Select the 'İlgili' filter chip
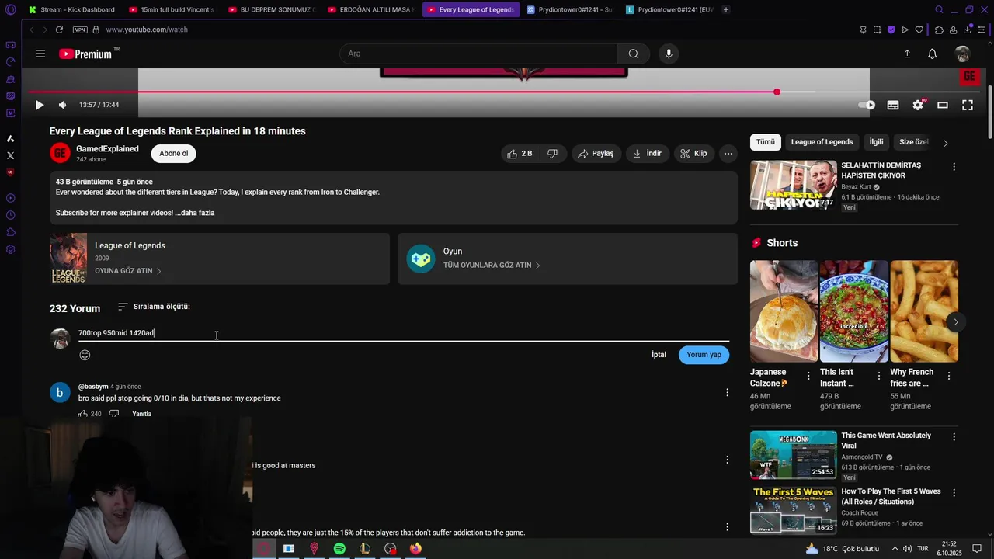 click(x=876, y=142)
